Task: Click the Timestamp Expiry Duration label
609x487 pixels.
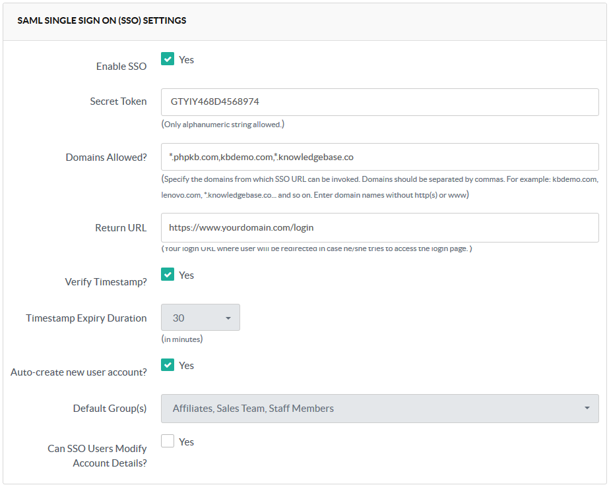Action: pyautogui.click(x=86, y=318)
